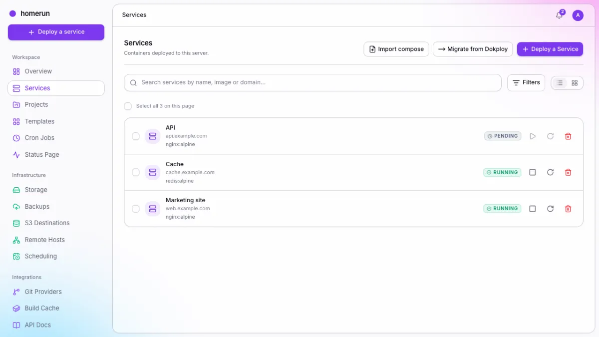Click the API service name
The image size is (599, 337).
point(170,128)
